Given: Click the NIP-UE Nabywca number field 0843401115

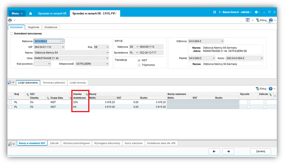Looking at the screenshot, I should point(151,47).
